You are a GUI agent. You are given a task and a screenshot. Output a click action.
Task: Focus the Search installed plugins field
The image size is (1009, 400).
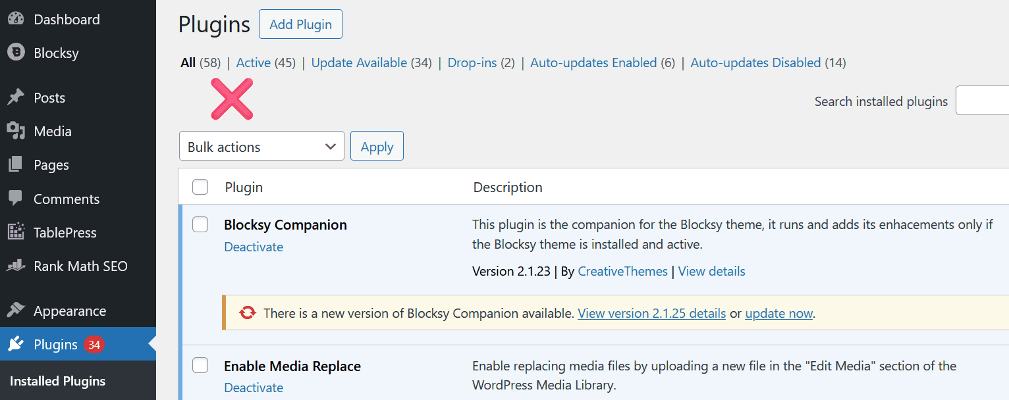click(982, 101)
